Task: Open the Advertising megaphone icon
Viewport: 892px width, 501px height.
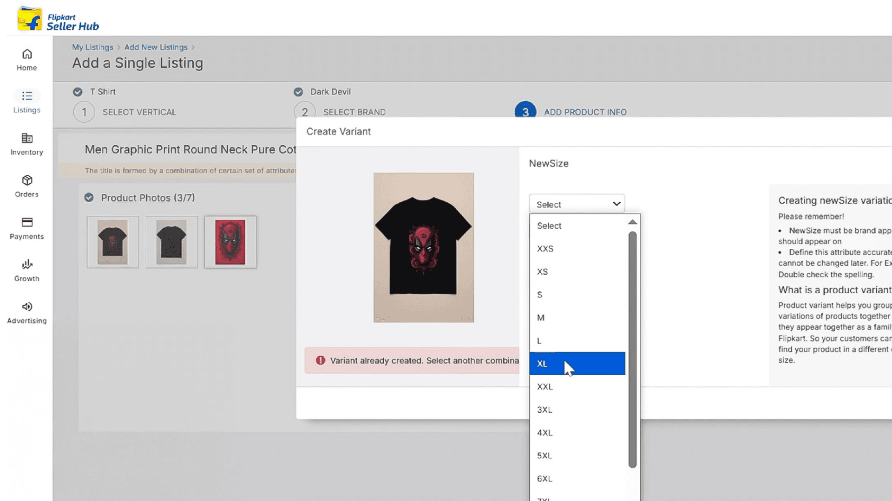Action: (27, 307)
